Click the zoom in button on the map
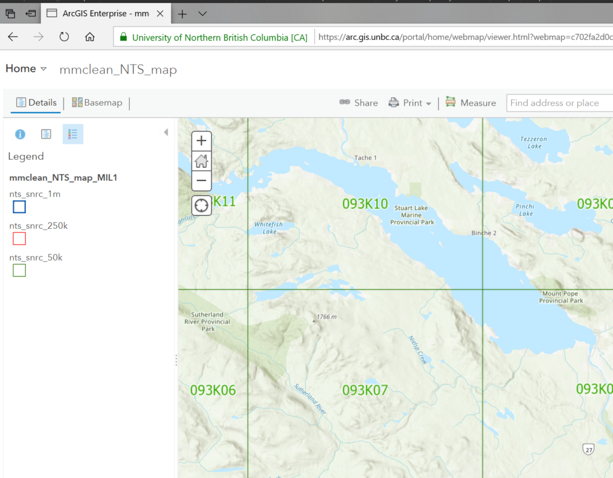This screenshot has width=613, height=478. (201, 140)
